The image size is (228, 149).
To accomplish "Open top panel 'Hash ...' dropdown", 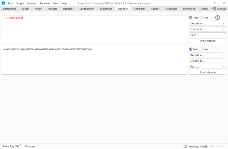I will [x=207, y=35].
